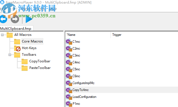This screenshot has width=178, height=107.
Task: Click the All Macros folder icon
Action: [10, 35]
